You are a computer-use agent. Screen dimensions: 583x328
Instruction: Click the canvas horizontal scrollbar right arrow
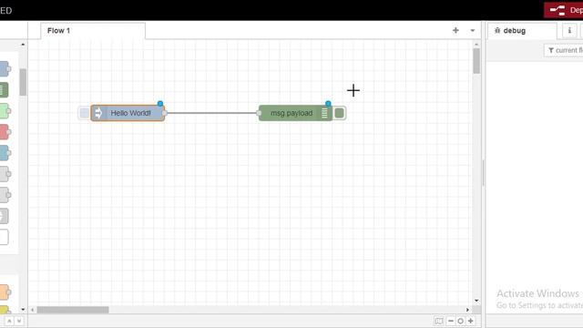click(x=467, y=310)
